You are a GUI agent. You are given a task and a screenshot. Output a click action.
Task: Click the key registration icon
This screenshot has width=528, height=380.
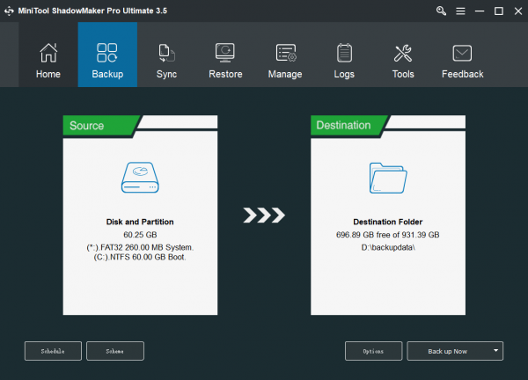coord(441,11)
